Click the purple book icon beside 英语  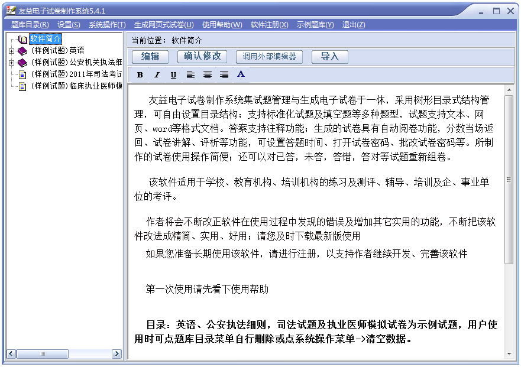point(22,51)
